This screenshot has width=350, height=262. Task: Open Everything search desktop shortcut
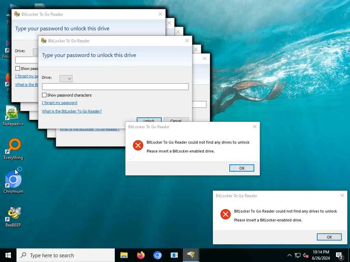(x=13, y=149)
